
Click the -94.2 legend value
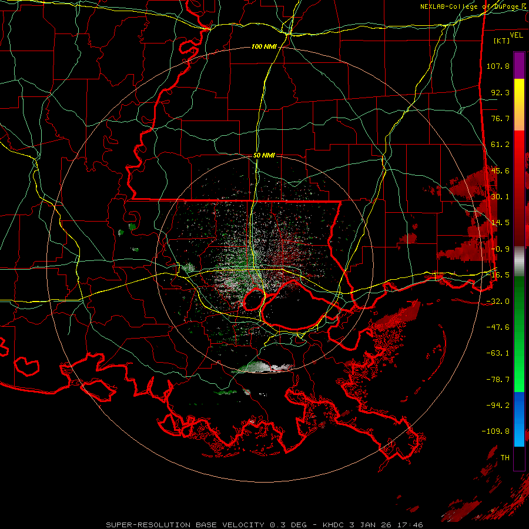(498, 405)
